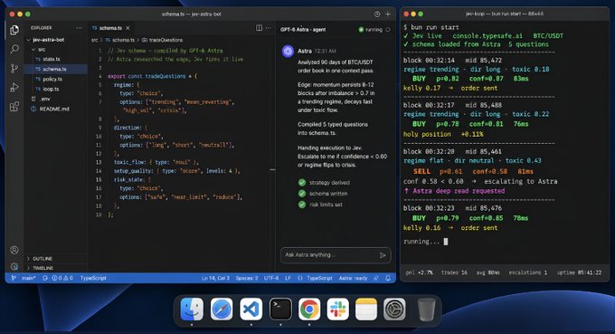Send message with the arrow icon
Viewport: 615px width, 334px height.
pyautogui.click(x=383, y=255)
